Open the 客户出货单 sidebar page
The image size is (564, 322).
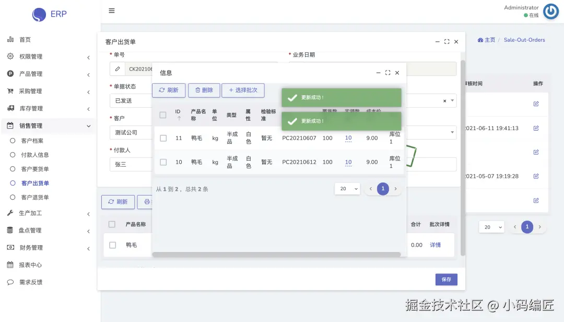pyautogui.click(x=35, y=183)
